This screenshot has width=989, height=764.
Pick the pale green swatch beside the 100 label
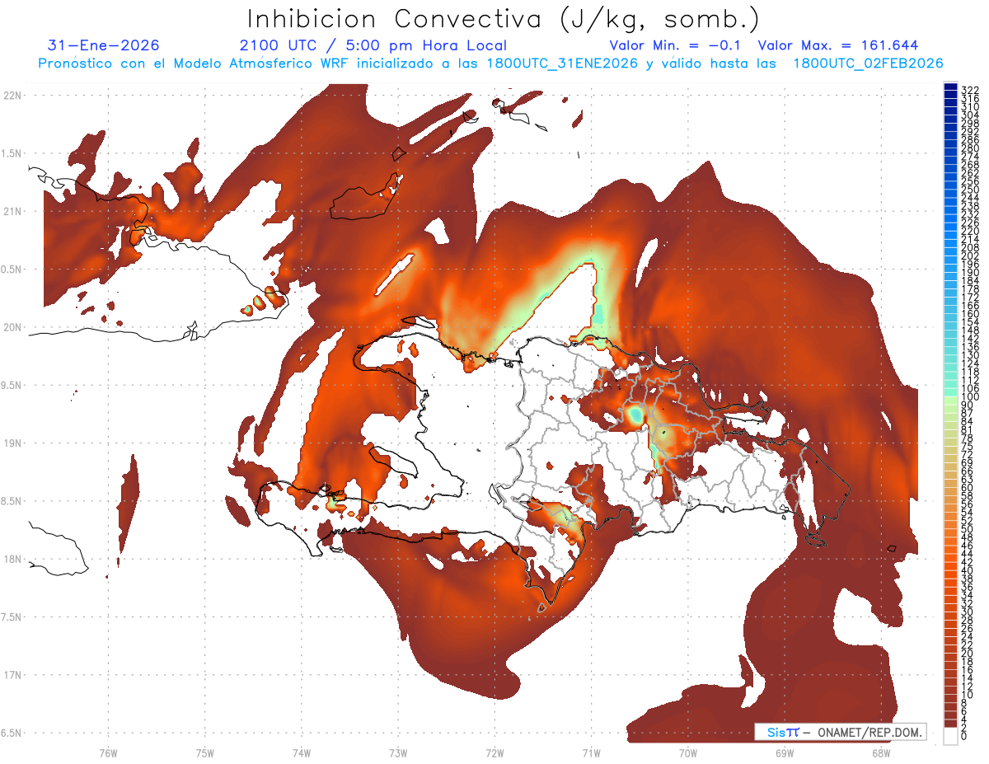[950, 401]
